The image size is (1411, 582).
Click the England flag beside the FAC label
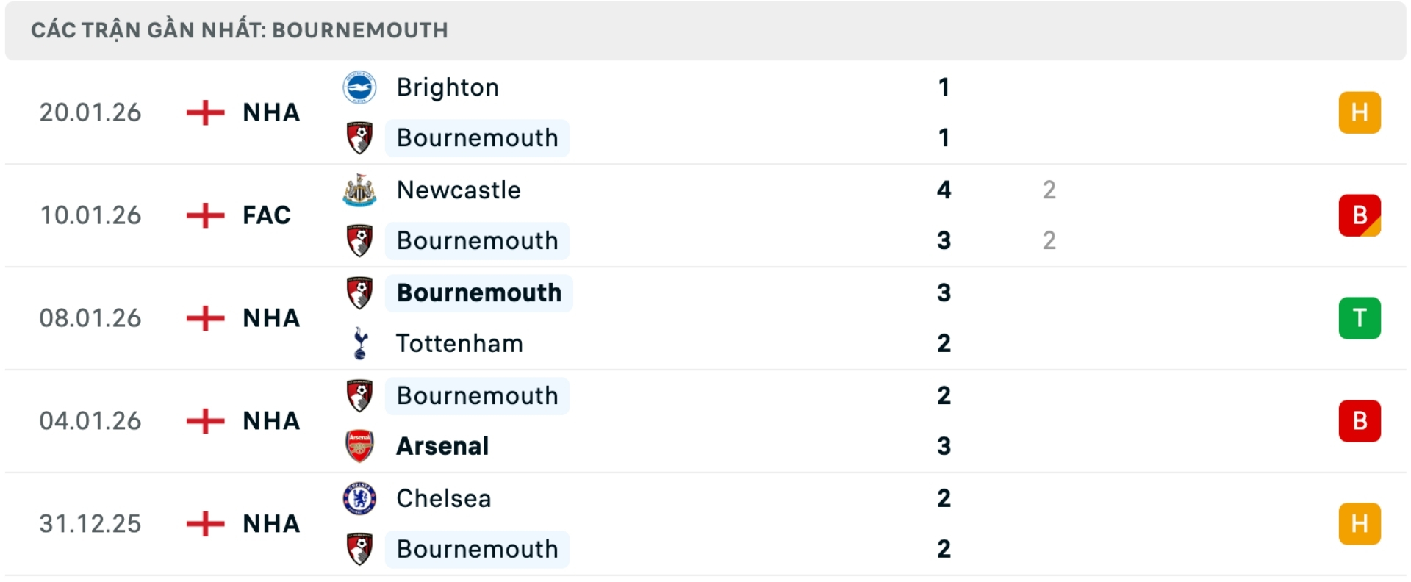pyautogui.click(x=207, y=215)
